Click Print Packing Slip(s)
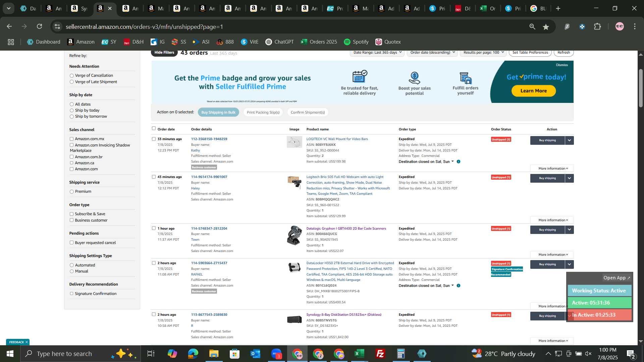The height and width of the screenshot is (362, 644). pyautogui.click(x=263, y=112)
